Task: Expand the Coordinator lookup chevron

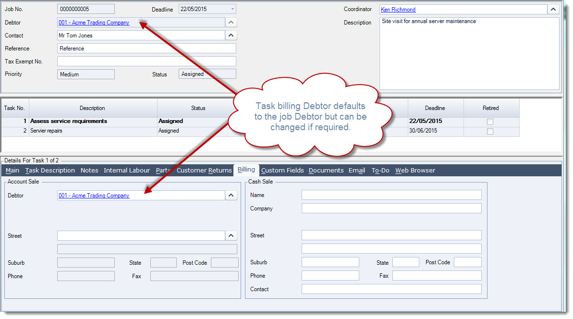Action: (x=553, y=10)
